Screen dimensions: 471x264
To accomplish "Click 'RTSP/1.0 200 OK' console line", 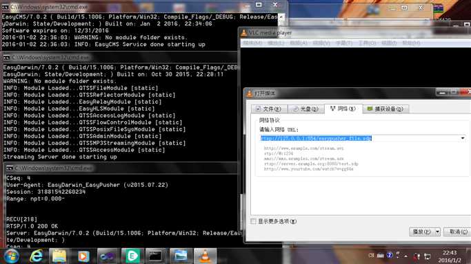I will [x=32, y=226].
